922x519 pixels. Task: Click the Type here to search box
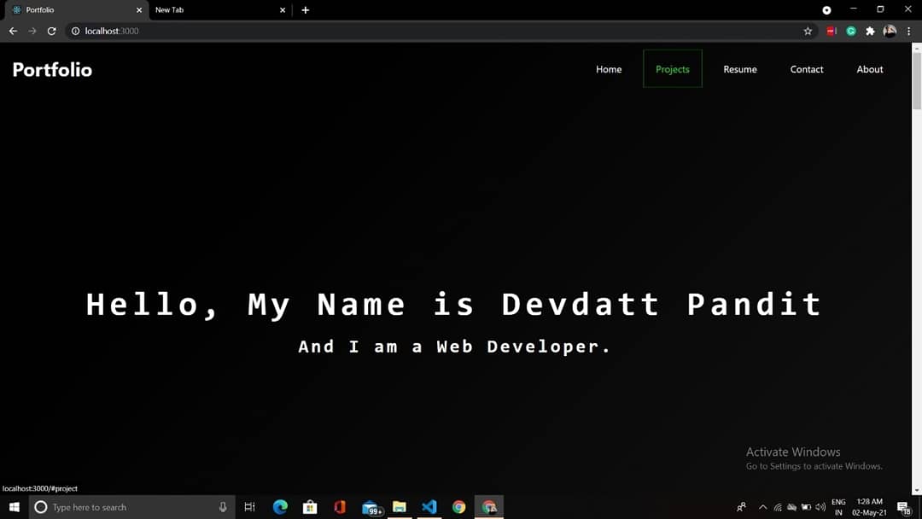(131, 507)
